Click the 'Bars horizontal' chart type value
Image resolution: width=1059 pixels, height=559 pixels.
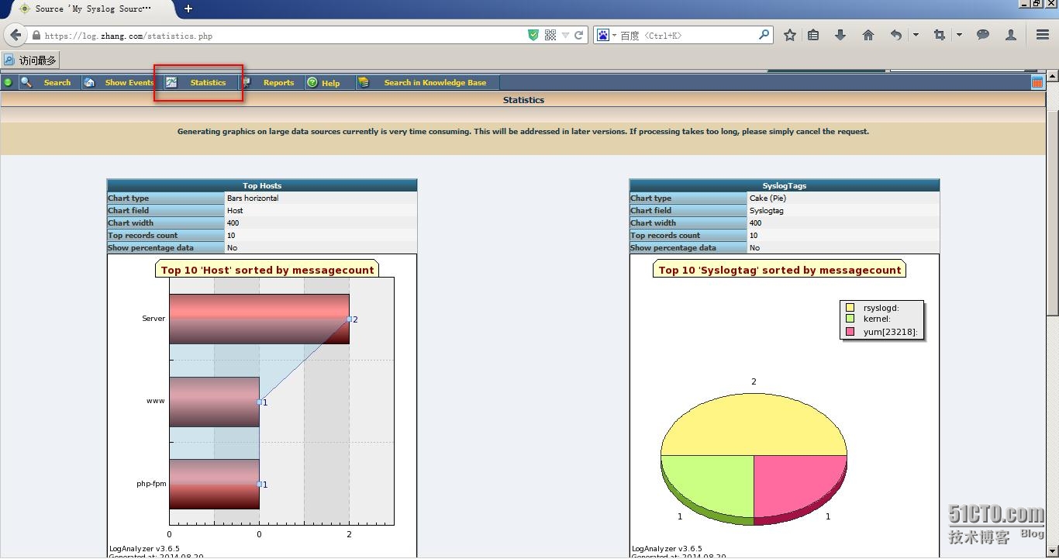[253, 198]
